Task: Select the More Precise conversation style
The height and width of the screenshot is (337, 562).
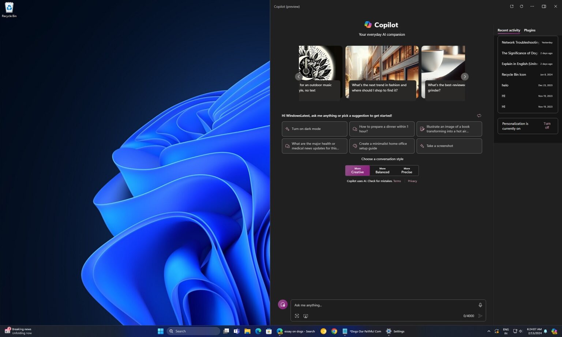Action: pyautogui.click(x=406, y=170)
